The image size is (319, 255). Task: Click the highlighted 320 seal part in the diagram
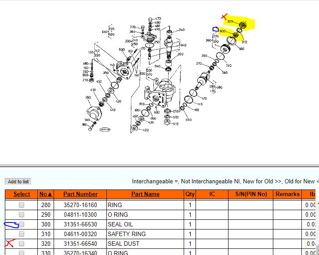tap(243, 24)
